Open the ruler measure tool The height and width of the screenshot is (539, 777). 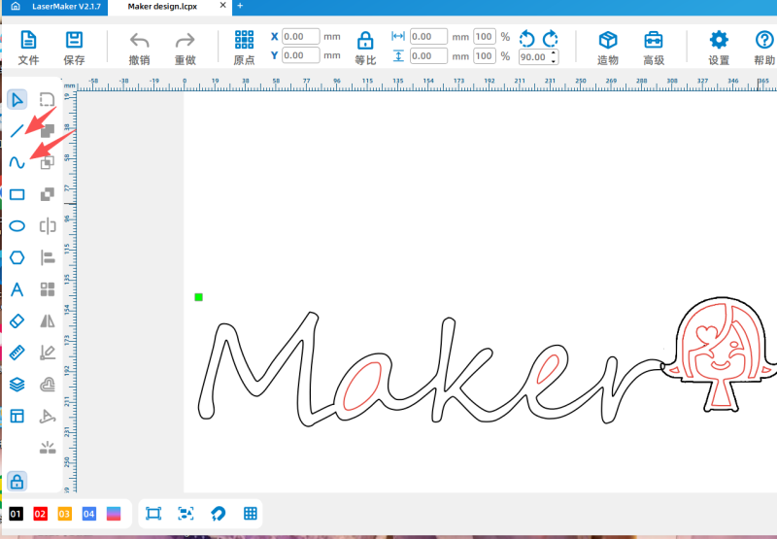pyautogui.click(x=17, y=353)
